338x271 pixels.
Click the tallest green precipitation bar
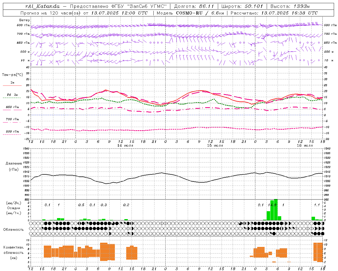[x=276, y=210]
